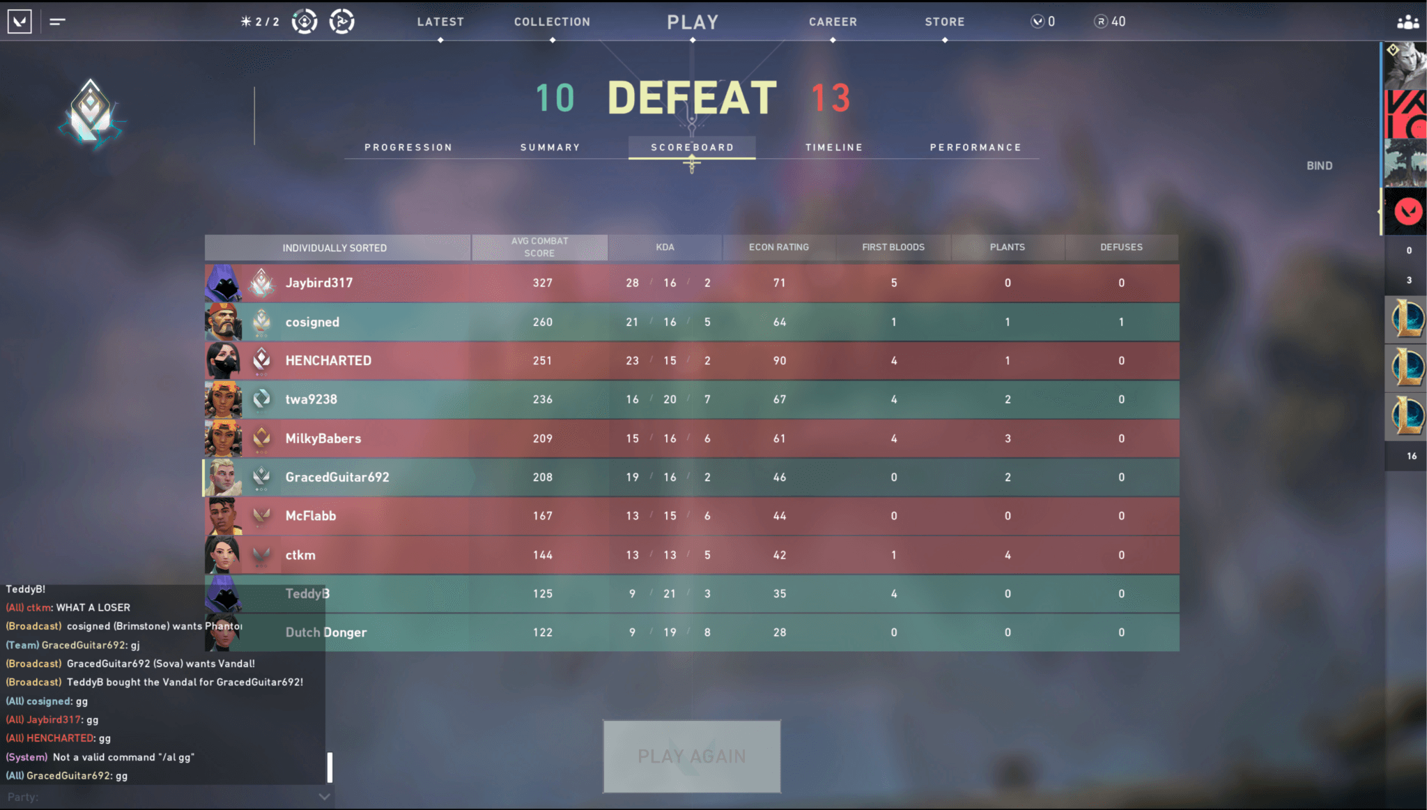
Task: Select the SCOREBOARD tab
Action: click(691, 146)
